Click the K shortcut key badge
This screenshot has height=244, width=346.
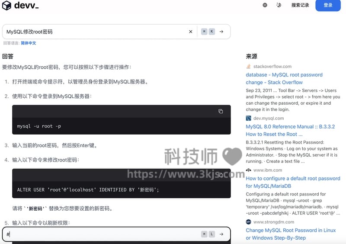click(212, 32)
